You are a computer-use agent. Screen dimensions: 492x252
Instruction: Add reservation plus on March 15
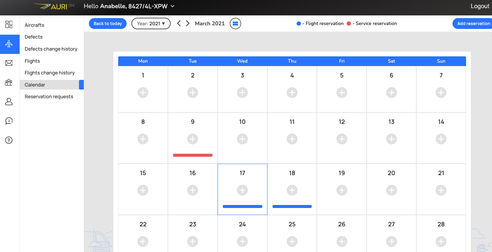click(143, 190)
